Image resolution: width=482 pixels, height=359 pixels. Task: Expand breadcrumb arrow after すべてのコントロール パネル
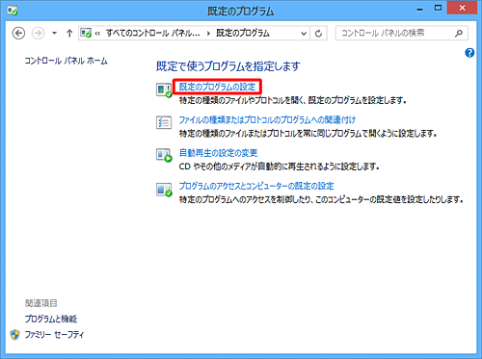pyautogui.click(x=208, y=33)
